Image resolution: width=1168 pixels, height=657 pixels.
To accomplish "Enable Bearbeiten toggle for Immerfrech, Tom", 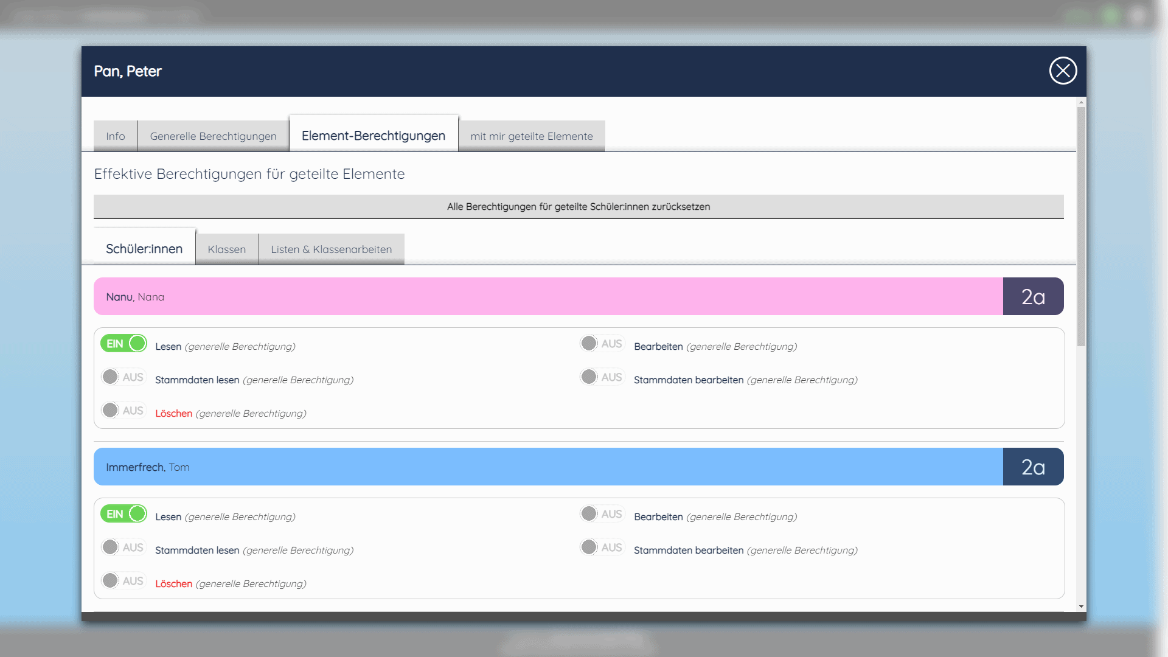I will point(602,514).
